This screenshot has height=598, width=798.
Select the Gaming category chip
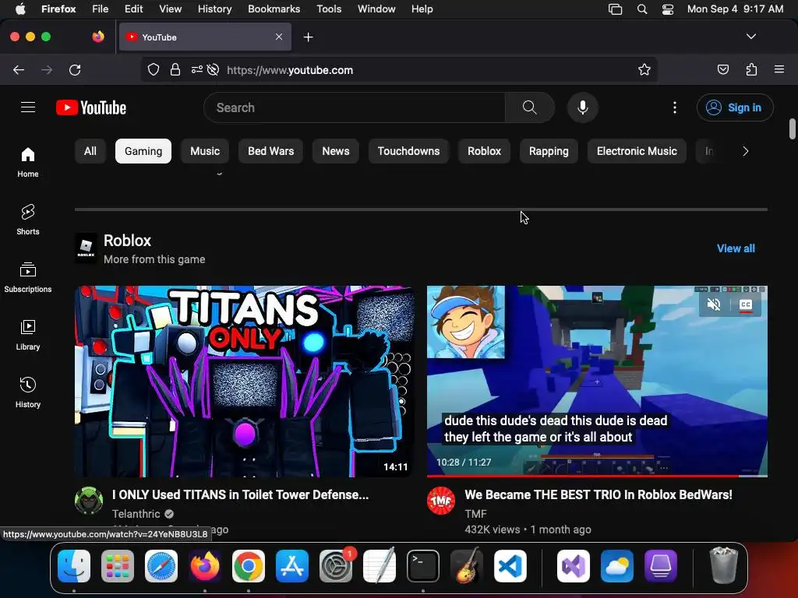pyautogui.click(x=143, y=151)
